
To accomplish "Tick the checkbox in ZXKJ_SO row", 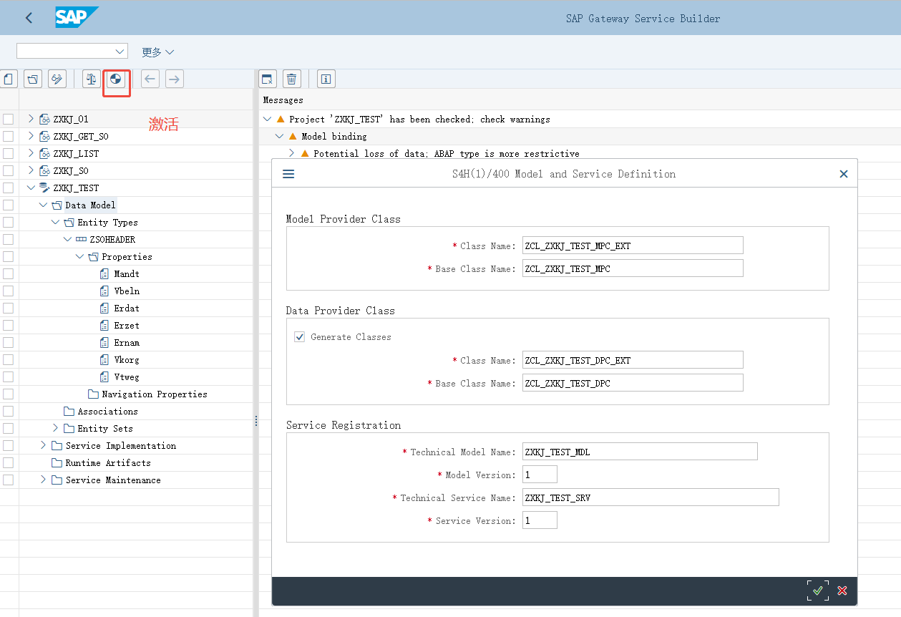I will pos(8,170).
